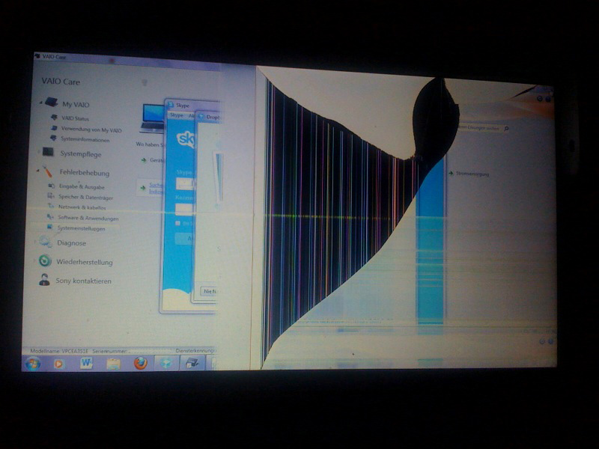The height and width of the screenshot is (449, 599).
Task: Launch Windows Media Player from taskbar
Action: (x=59, y=364)
